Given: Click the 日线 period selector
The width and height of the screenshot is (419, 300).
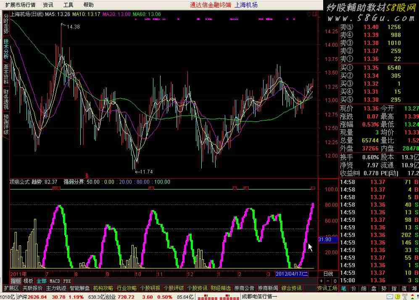Looking at the screenshot, I should click(x=328, y=274).
